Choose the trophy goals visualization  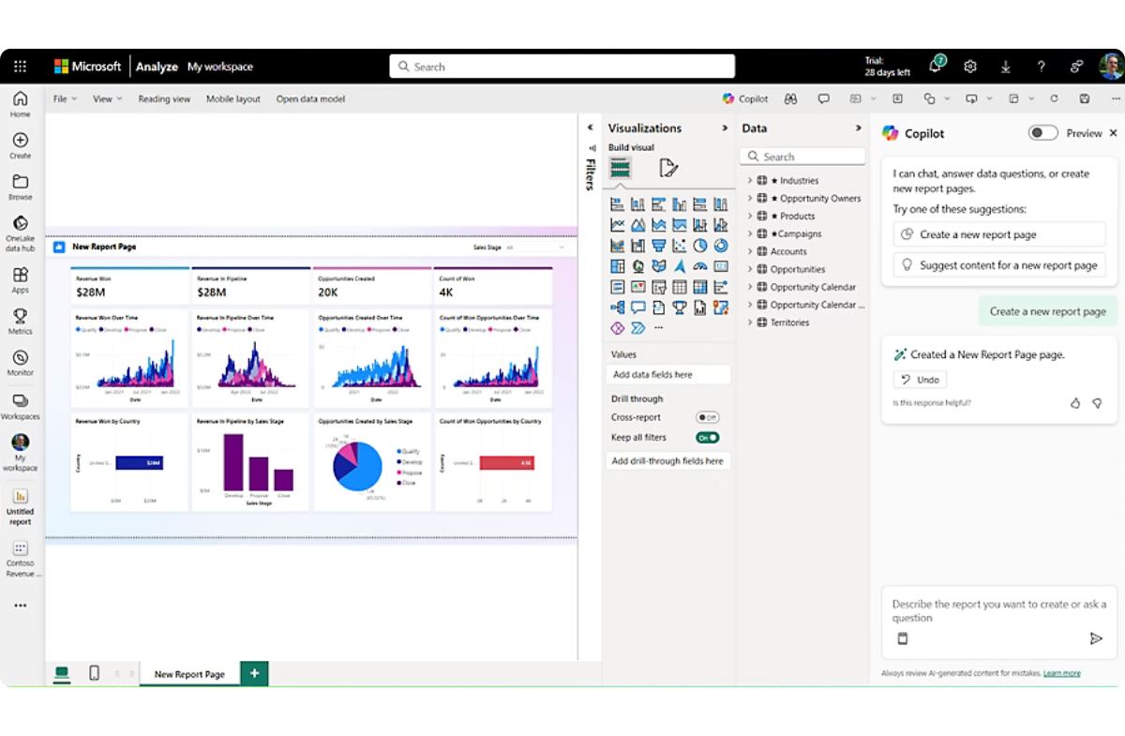tap(680, 308)
